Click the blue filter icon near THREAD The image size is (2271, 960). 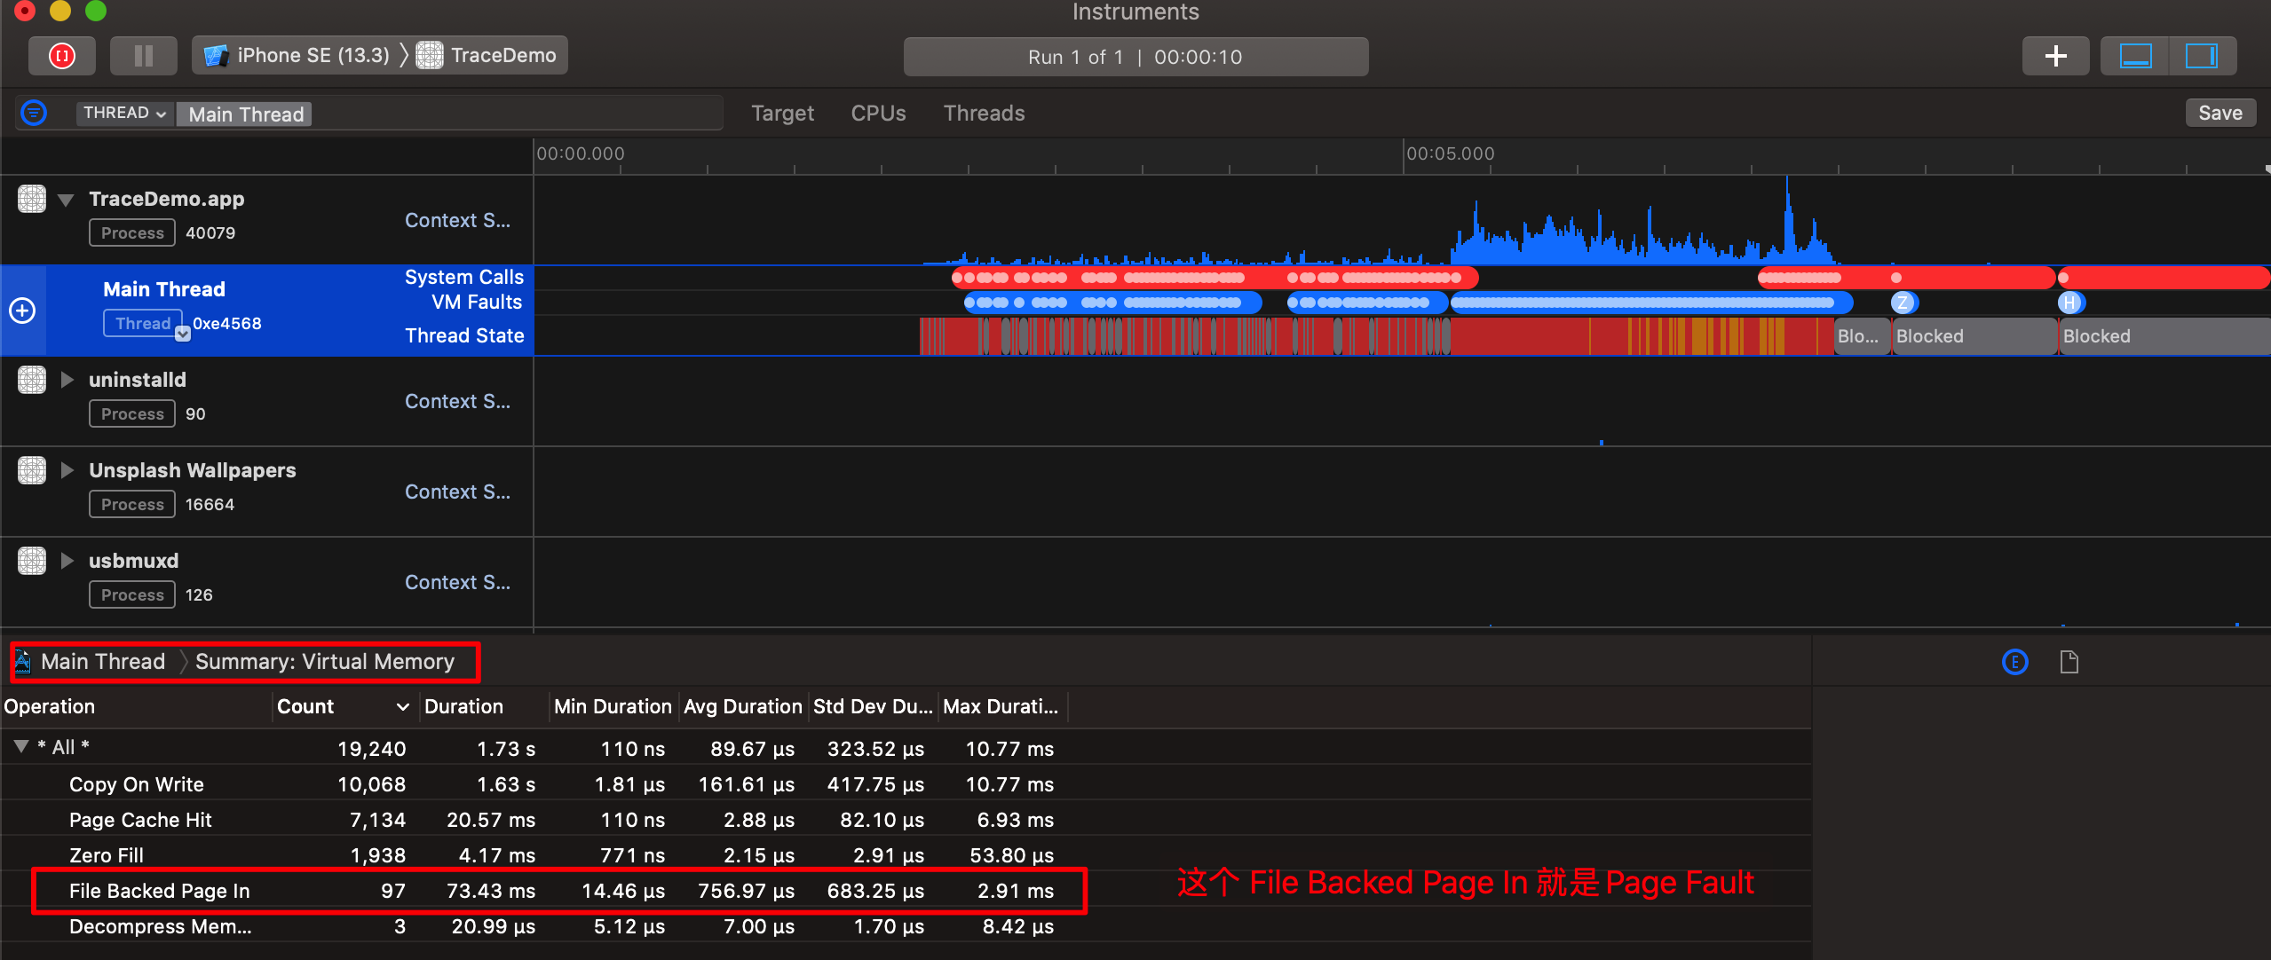click(x=34, y=113)
